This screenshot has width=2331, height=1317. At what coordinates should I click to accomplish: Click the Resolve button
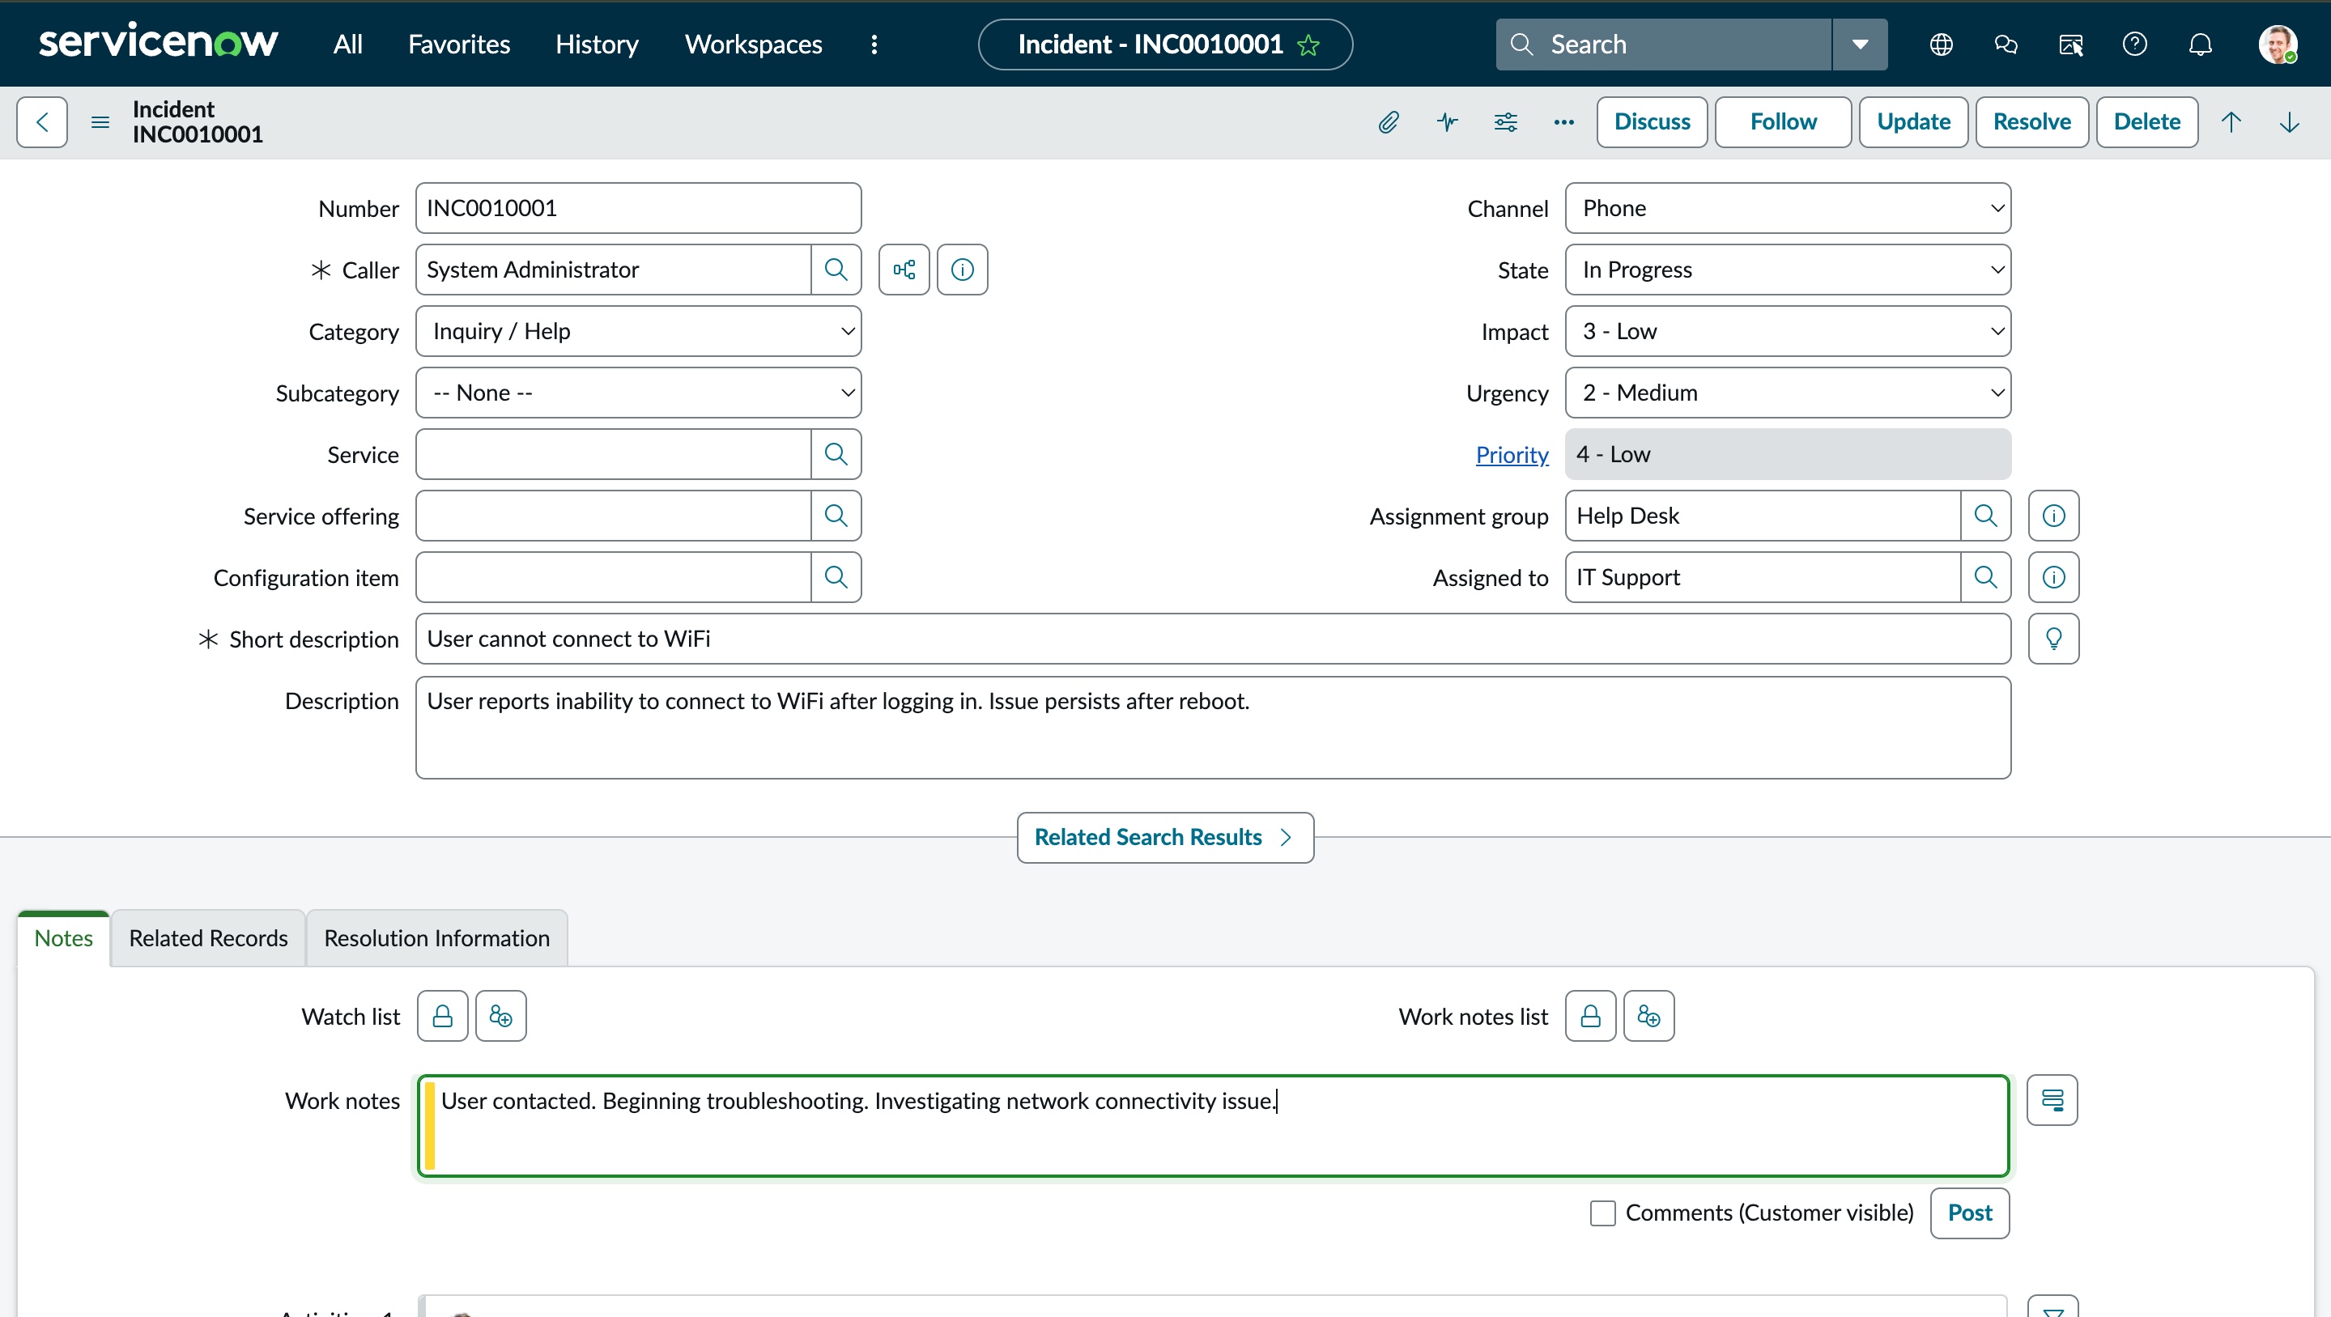[x=2031, y=122]
